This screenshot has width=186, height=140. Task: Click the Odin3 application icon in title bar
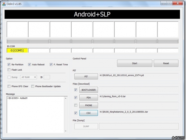point(4,4)
